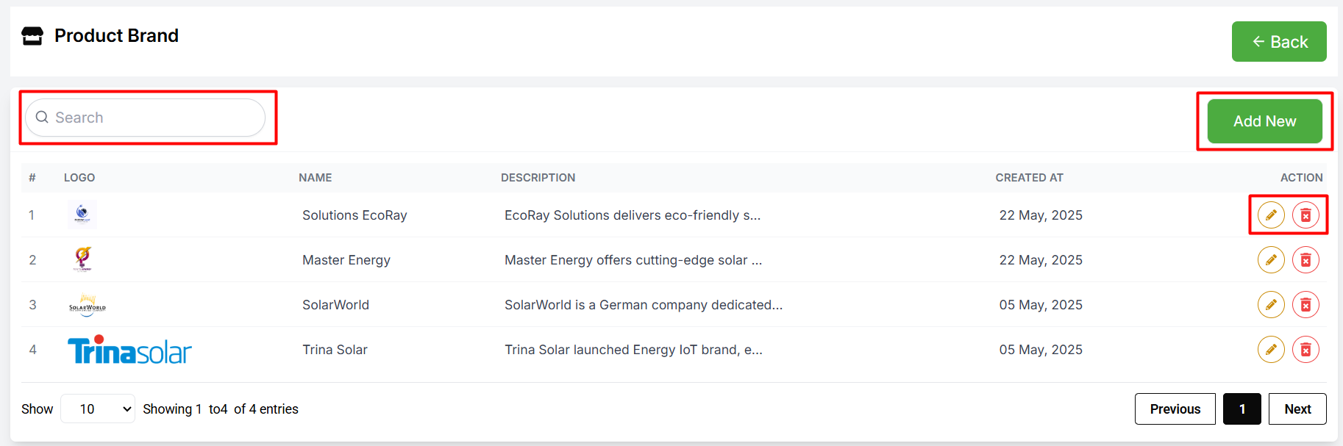Go to the Previous page
1343x446 pixels.
1175,409
